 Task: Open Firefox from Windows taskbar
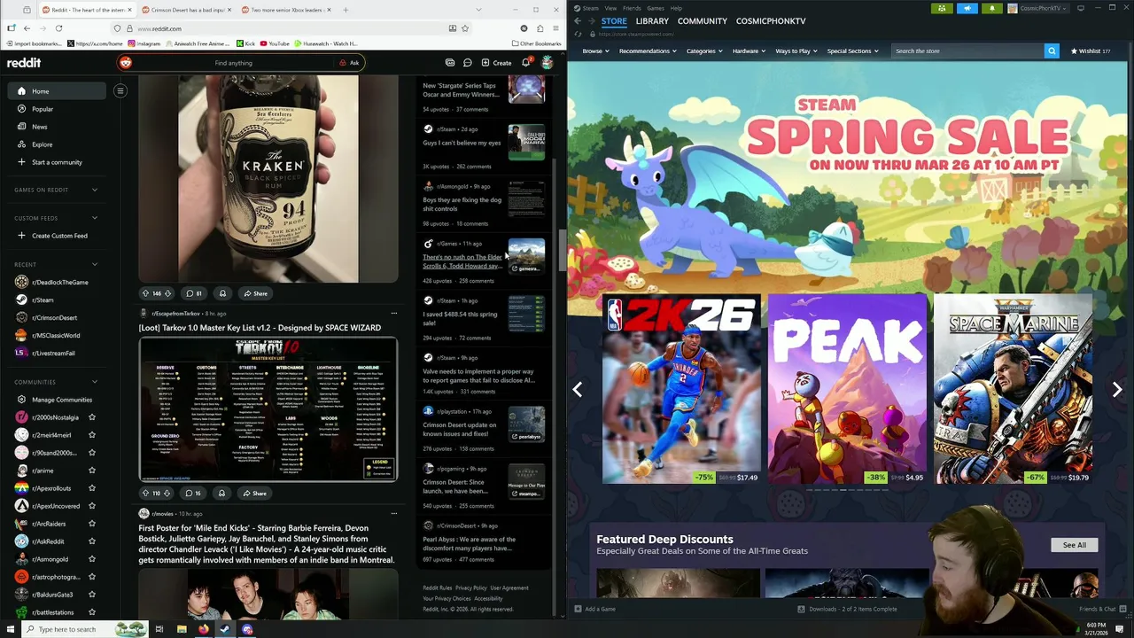coord(203,629)
